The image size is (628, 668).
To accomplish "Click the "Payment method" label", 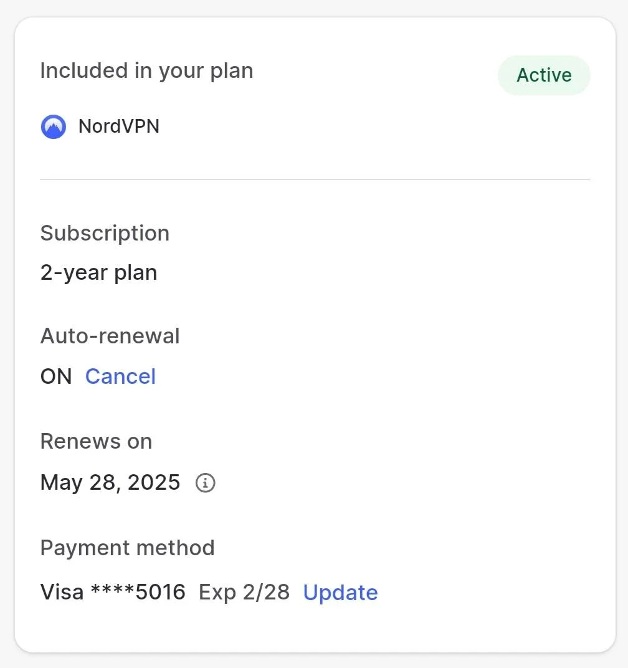I will 127,548.
